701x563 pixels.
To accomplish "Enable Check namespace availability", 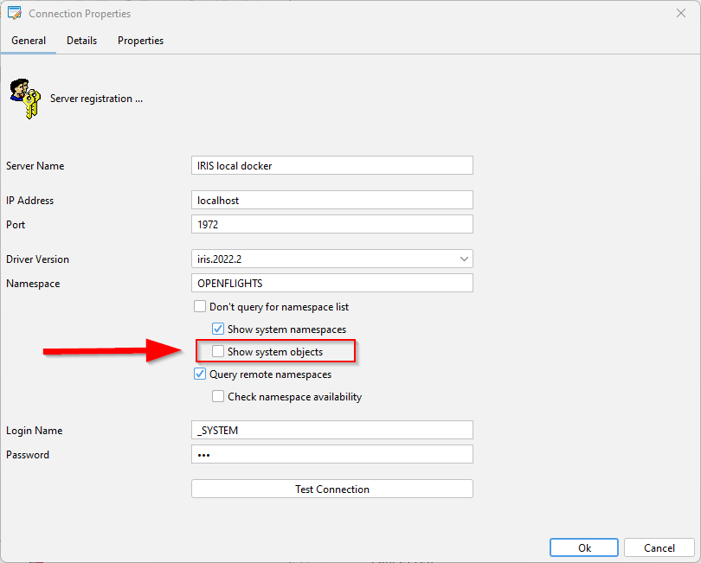I will [x=219, y=397].
